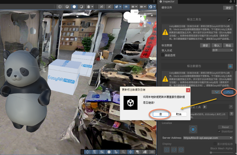Screen dimensions: 237x155
Task: Click the buildings icon in bottom overlay
Action: click(x=145, y=152)
